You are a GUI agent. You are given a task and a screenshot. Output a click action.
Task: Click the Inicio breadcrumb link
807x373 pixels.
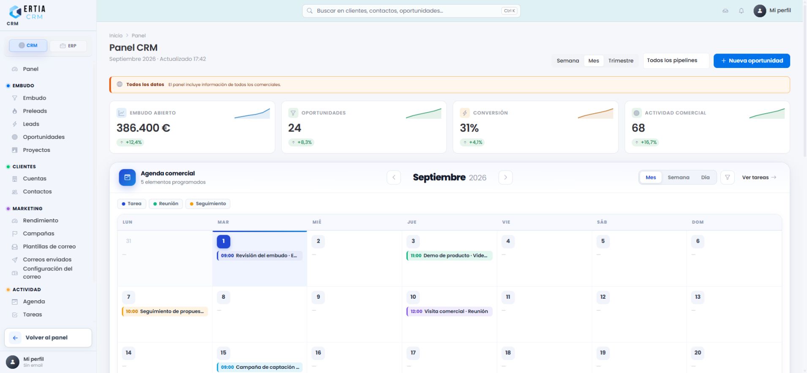(116, 36)
